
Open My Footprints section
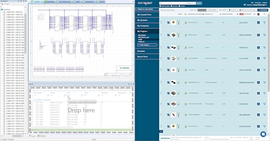(147, 26)
